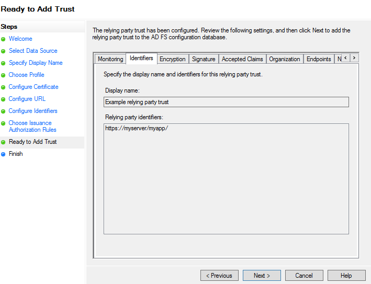Image resolution: width=371 pixels, height=284 pixels.
Task: Open the Organization tab
Action: coord(285,59)
